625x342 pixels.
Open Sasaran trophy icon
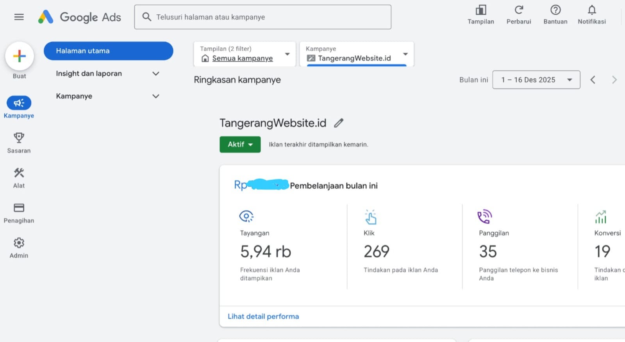(x=19, y=138)
